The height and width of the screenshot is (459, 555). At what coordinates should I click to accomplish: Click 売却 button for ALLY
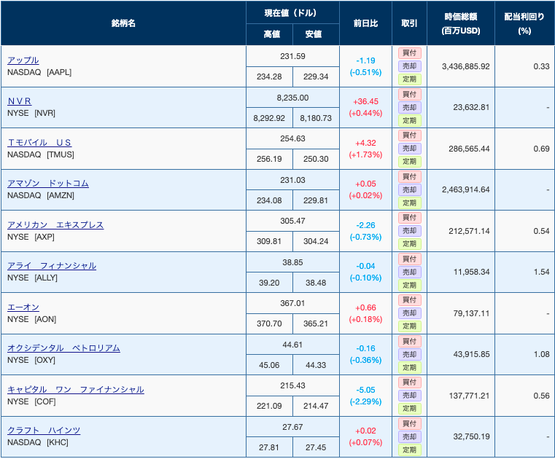click(410, 272)
